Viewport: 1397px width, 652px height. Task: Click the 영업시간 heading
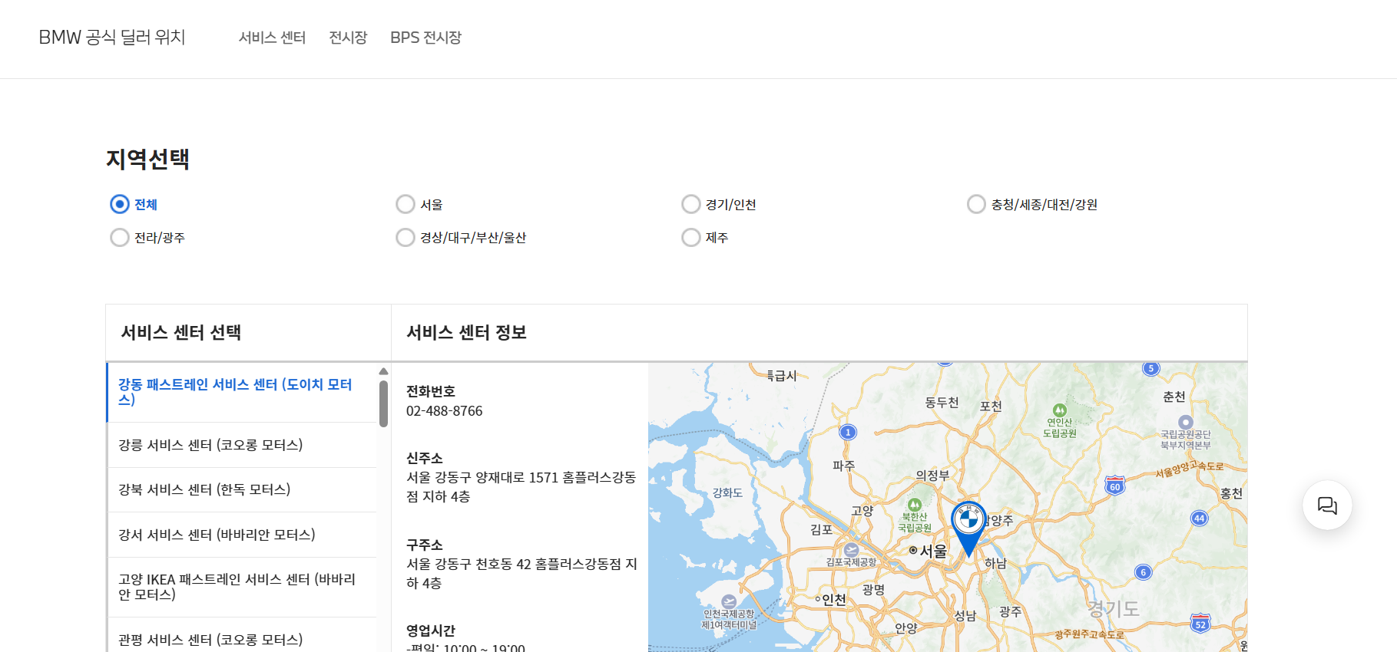pyautogui.click(x=431, y=631)
